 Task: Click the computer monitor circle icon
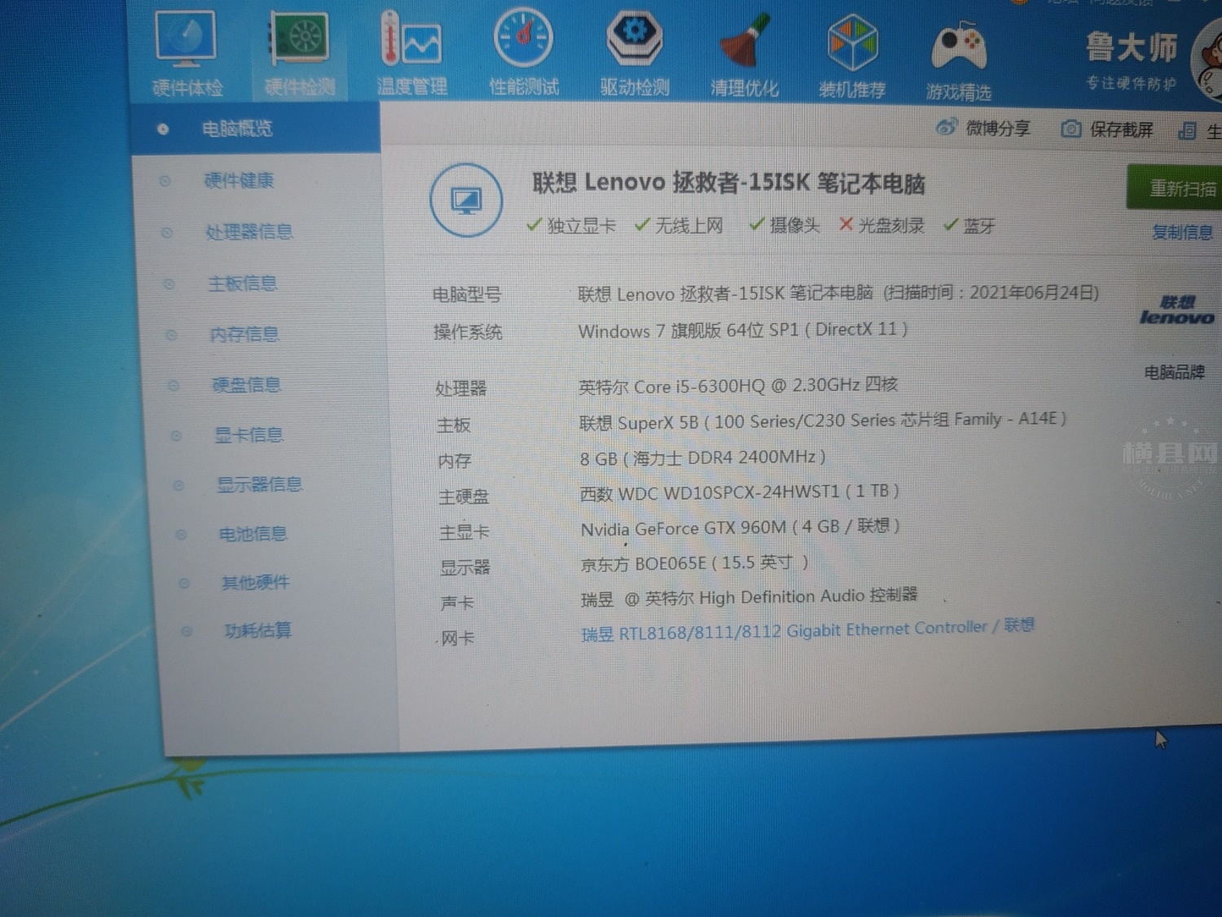(x=466, y=200)
